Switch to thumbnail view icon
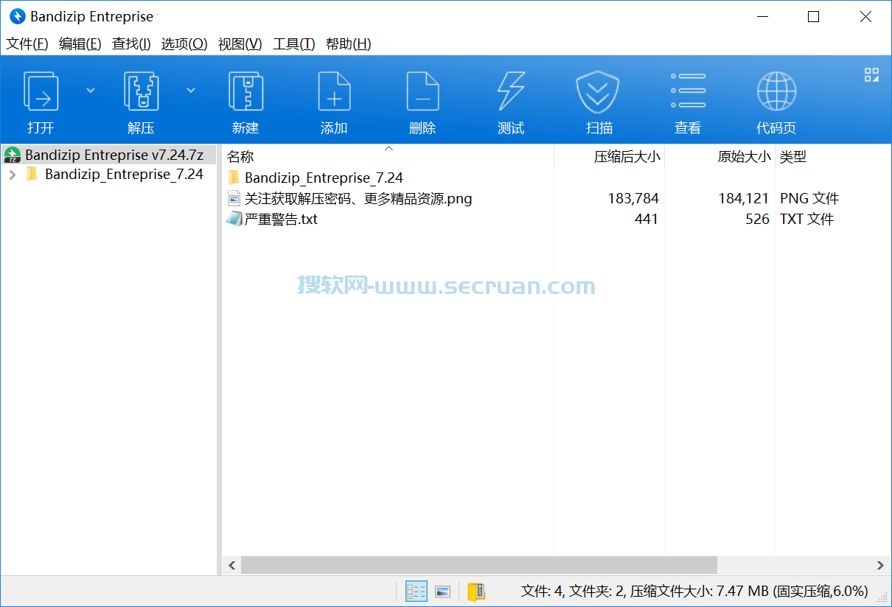The image size is (892, 607). pos(443,591)
